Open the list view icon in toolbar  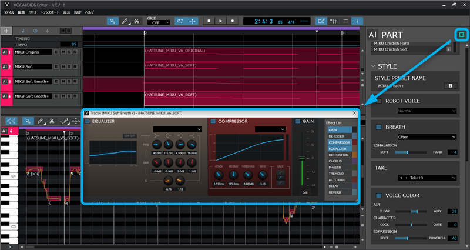(x=345, y=21)
